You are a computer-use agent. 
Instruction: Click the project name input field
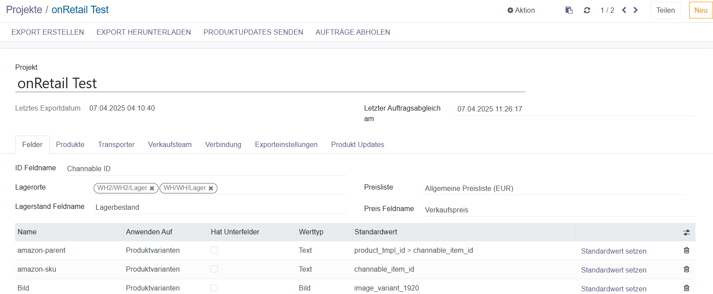tap(270, 83)
